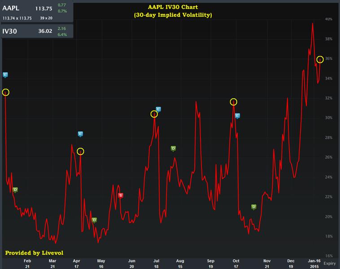Click the dividend D marker near November
This screenshot has height=269, width=340.
(x=254, y=207)
